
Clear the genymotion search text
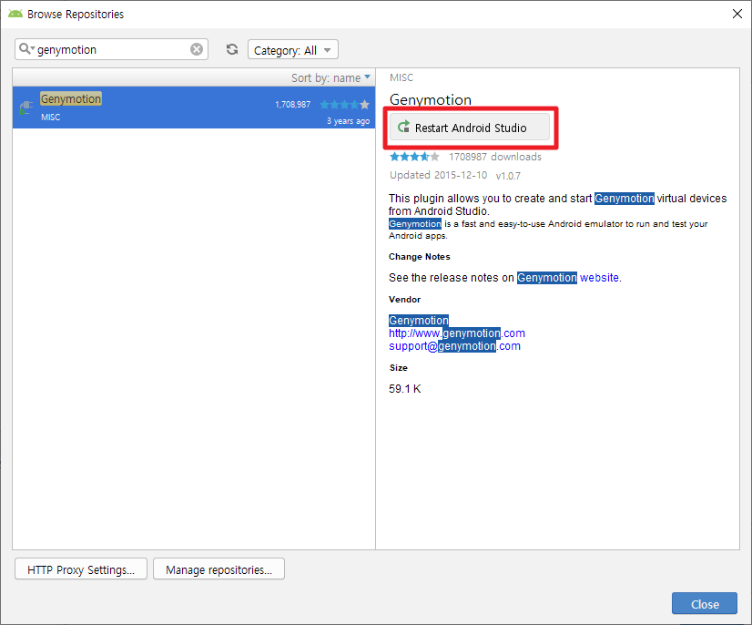[197, 49]
